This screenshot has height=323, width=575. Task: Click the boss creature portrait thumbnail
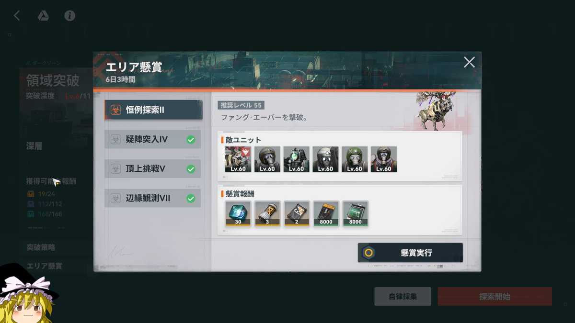tap(436, 111)
